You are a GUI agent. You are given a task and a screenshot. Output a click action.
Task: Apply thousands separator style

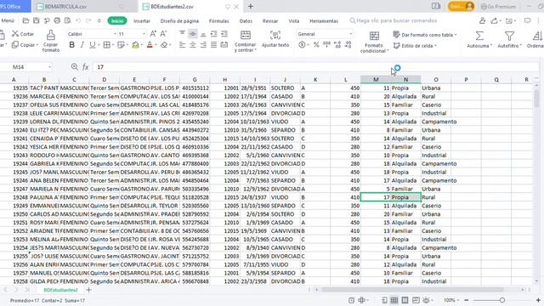tap(326, 45)
